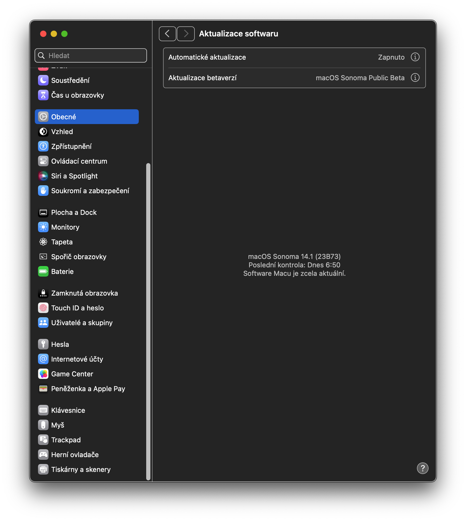Click the Herní ovladače gamepad icon
The width and height of the screenshot is (466, 521).
(x=43, y=454)
